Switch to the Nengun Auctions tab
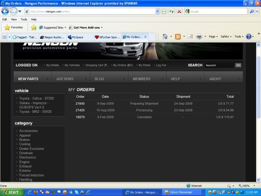Screen dimensions: 261x196 [x=53, y=37]
